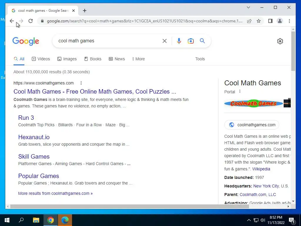Clear the search box with the X icon
The height and width of the screenshot is (226, 301).
click(165, 41)
